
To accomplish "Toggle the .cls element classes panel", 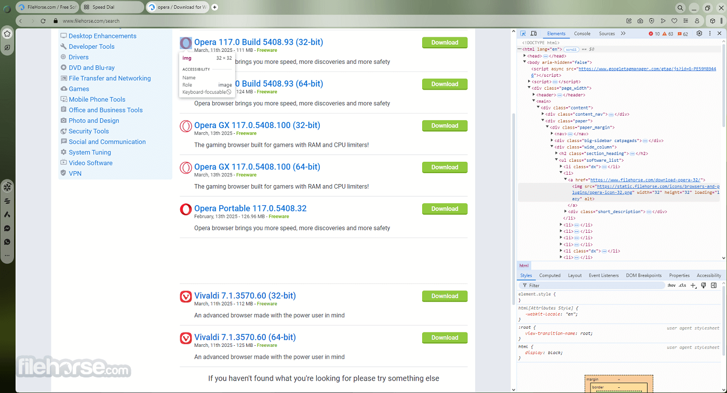I will click(x=682, y=285).
